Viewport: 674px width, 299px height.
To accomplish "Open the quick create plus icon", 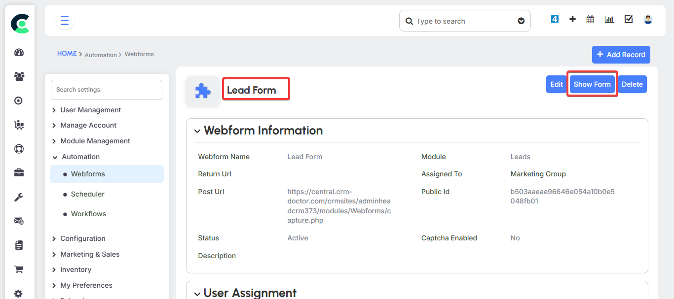I will (572, 19).
